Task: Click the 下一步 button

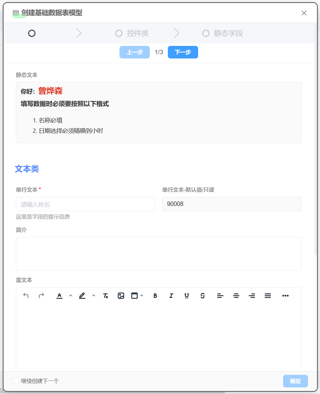Action: point(183,52)
